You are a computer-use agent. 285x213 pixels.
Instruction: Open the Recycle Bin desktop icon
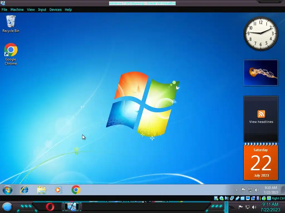tap(11, 24)
